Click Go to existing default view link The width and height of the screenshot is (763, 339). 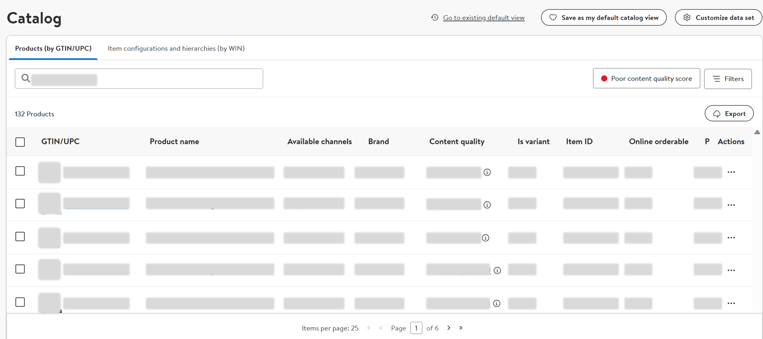[x=483, y=18]
